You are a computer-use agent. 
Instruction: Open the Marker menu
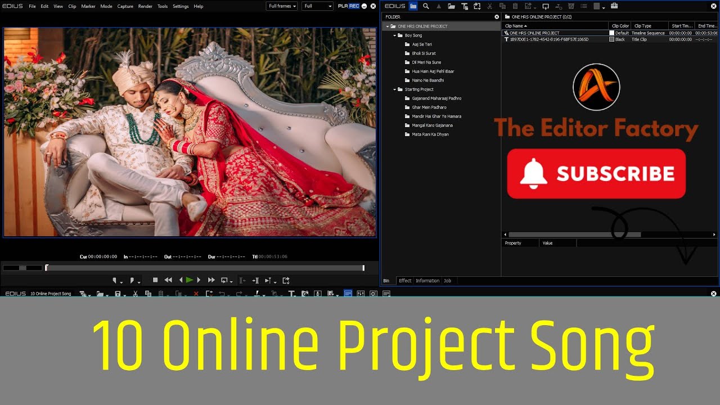(88, 6)
